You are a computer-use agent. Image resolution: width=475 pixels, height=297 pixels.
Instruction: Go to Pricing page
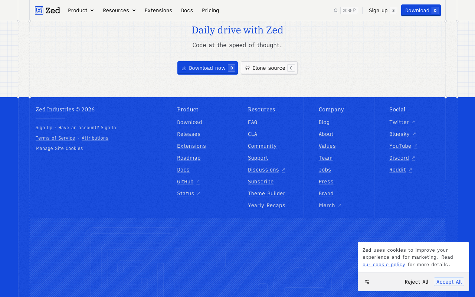tap(210, 10)
